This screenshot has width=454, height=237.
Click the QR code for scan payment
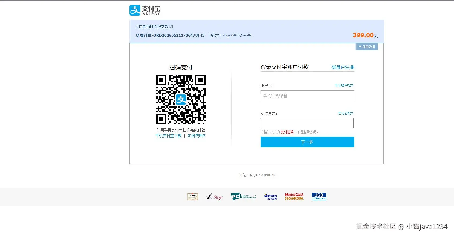181,99
